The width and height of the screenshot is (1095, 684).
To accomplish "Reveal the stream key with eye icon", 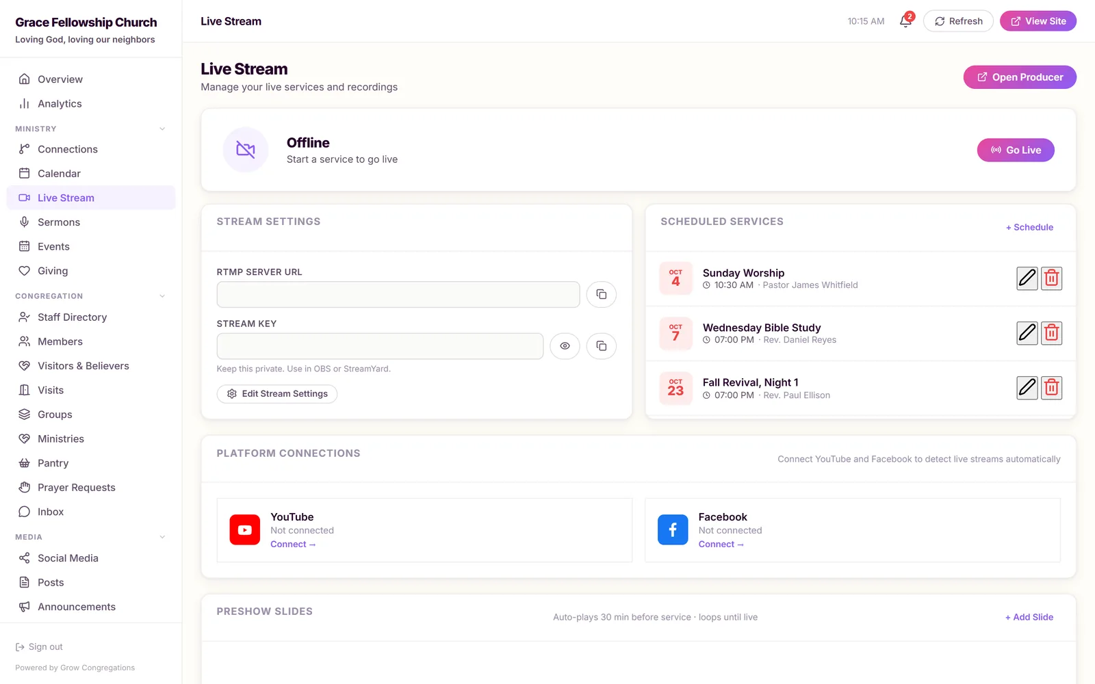I will pyautogui.click(x=565, y=346).
